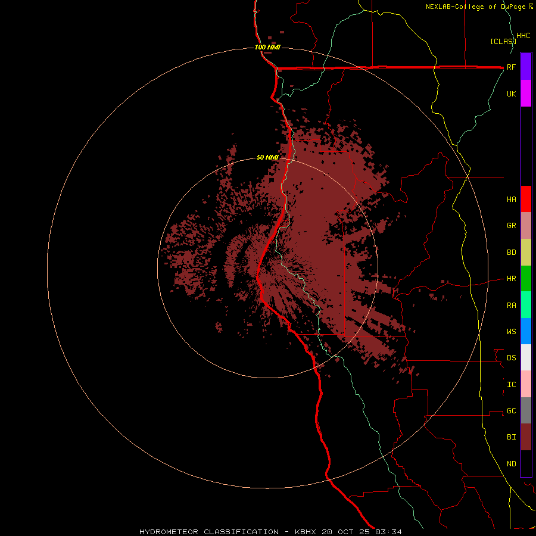The height and width of the screenshot is (536, 536).
Task: Pick the light green RA swatch
Action: point(526,305)
